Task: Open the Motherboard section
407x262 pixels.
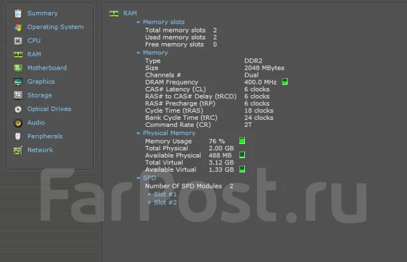Action: (x=47, y=68)
